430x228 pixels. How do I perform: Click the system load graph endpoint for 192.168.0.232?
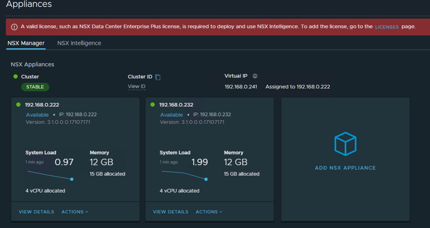206,179
